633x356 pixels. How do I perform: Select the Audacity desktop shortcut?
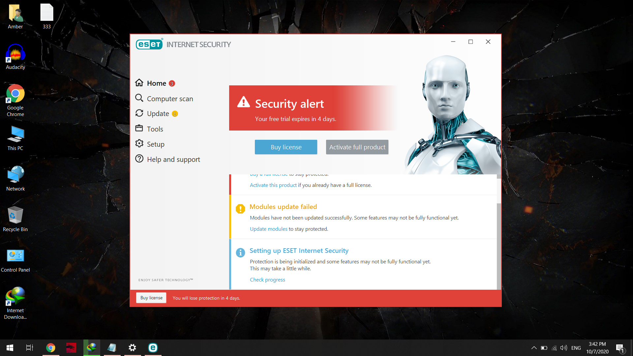(15, 57)
